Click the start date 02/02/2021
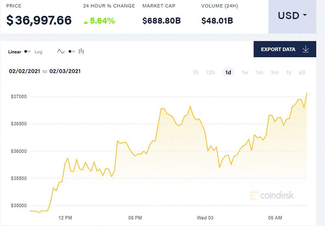 [x=24, y=71]
